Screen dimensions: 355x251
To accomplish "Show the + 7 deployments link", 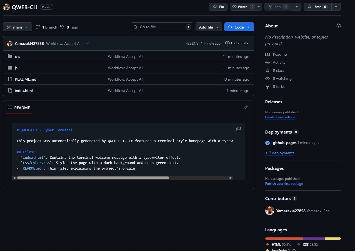I will click(280, 153).
